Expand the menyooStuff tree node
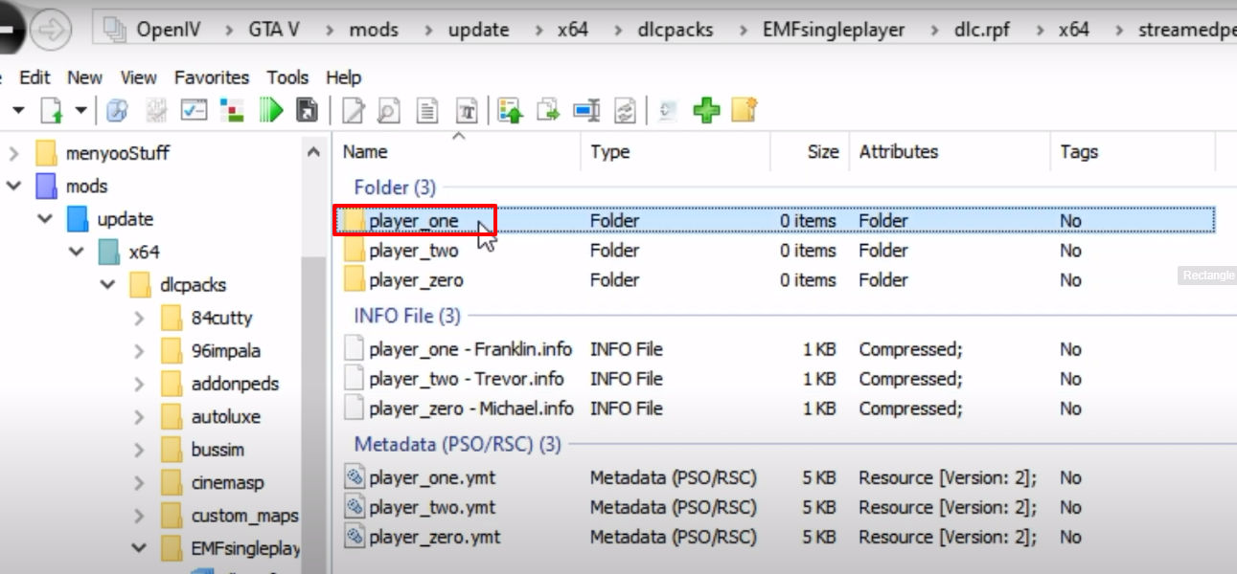Image resolution: width=1237 pixels, height=574 pixels. (x=14, y=153)
